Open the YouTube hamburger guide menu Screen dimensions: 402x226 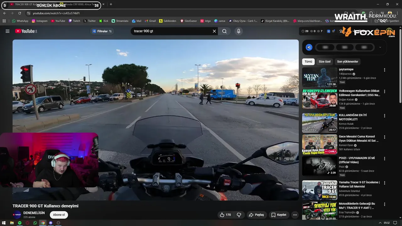tap(8, 31)
